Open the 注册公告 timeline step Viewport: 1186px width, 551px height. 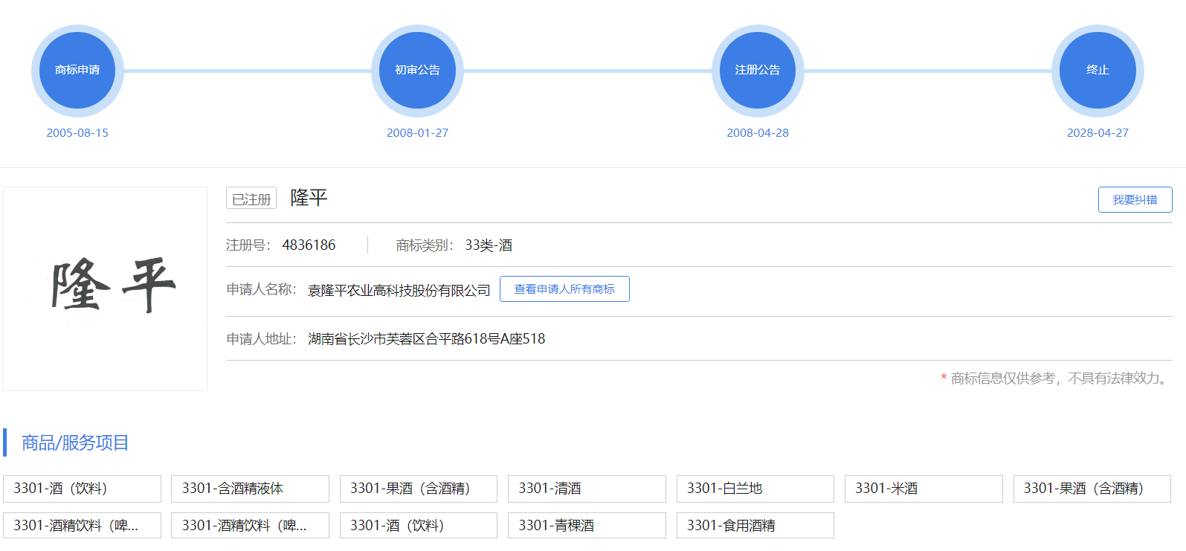pos(758,71)
